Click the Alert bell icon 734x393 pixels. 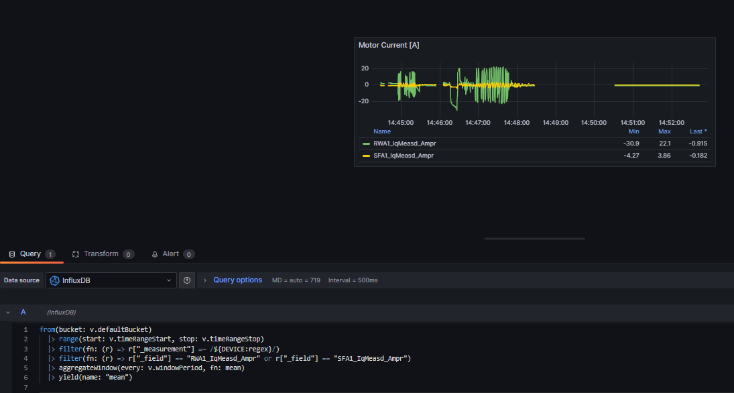click(155, 254)
